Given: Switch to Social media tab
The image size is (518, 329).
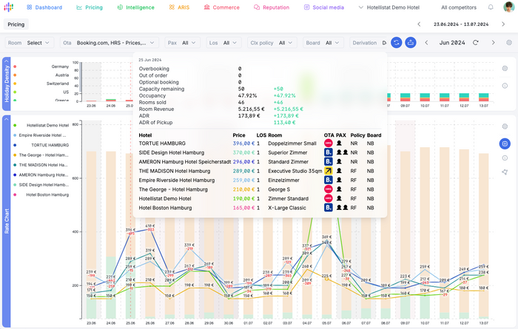Looking at the screenshot, I should (324, 7).
